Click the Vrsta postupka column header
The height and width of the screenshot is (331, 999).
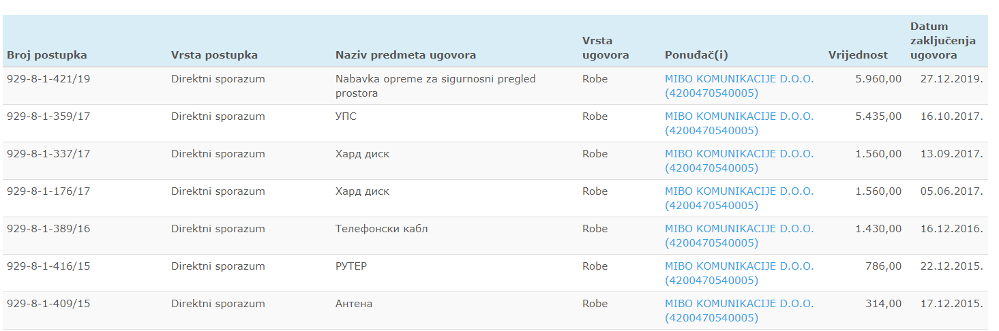click(214, 55)
